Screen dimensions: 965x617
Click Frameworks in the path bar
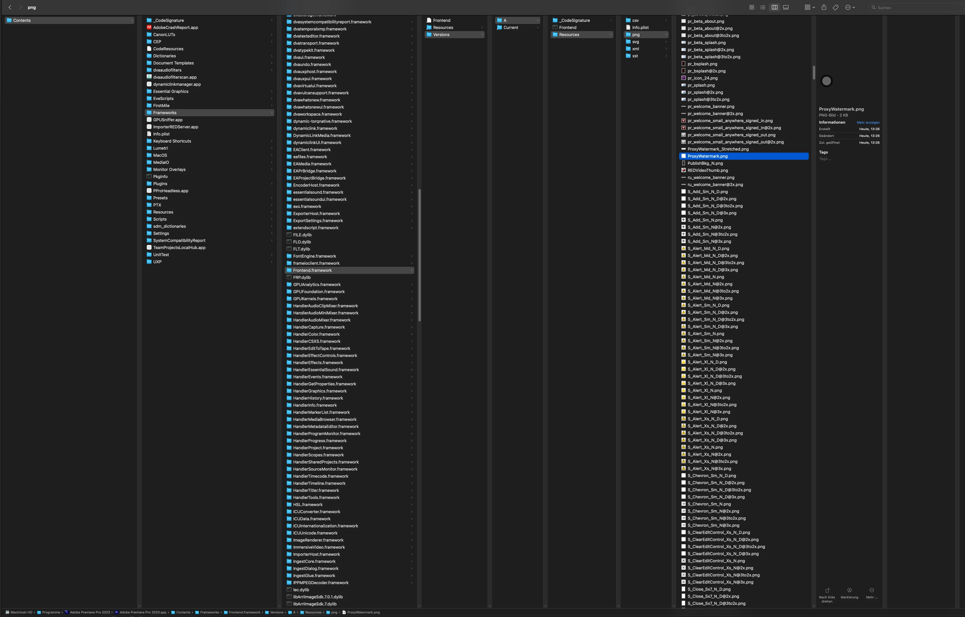point(209,612)
